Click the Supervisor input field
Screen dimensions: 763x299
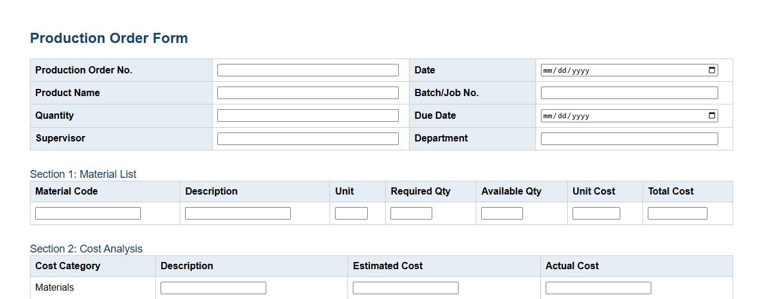tap(308, 138)
